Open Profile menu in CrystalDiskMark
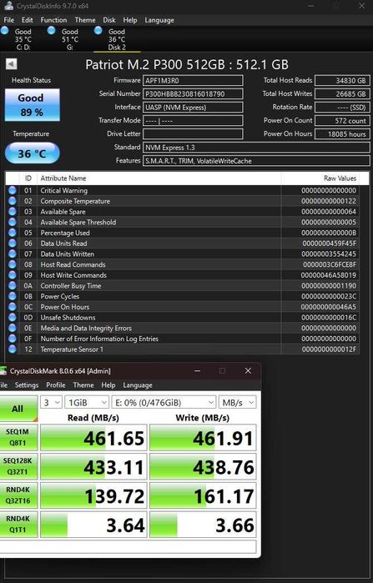Viewport: 373px width, 583px height. click(x=55, y=384)
